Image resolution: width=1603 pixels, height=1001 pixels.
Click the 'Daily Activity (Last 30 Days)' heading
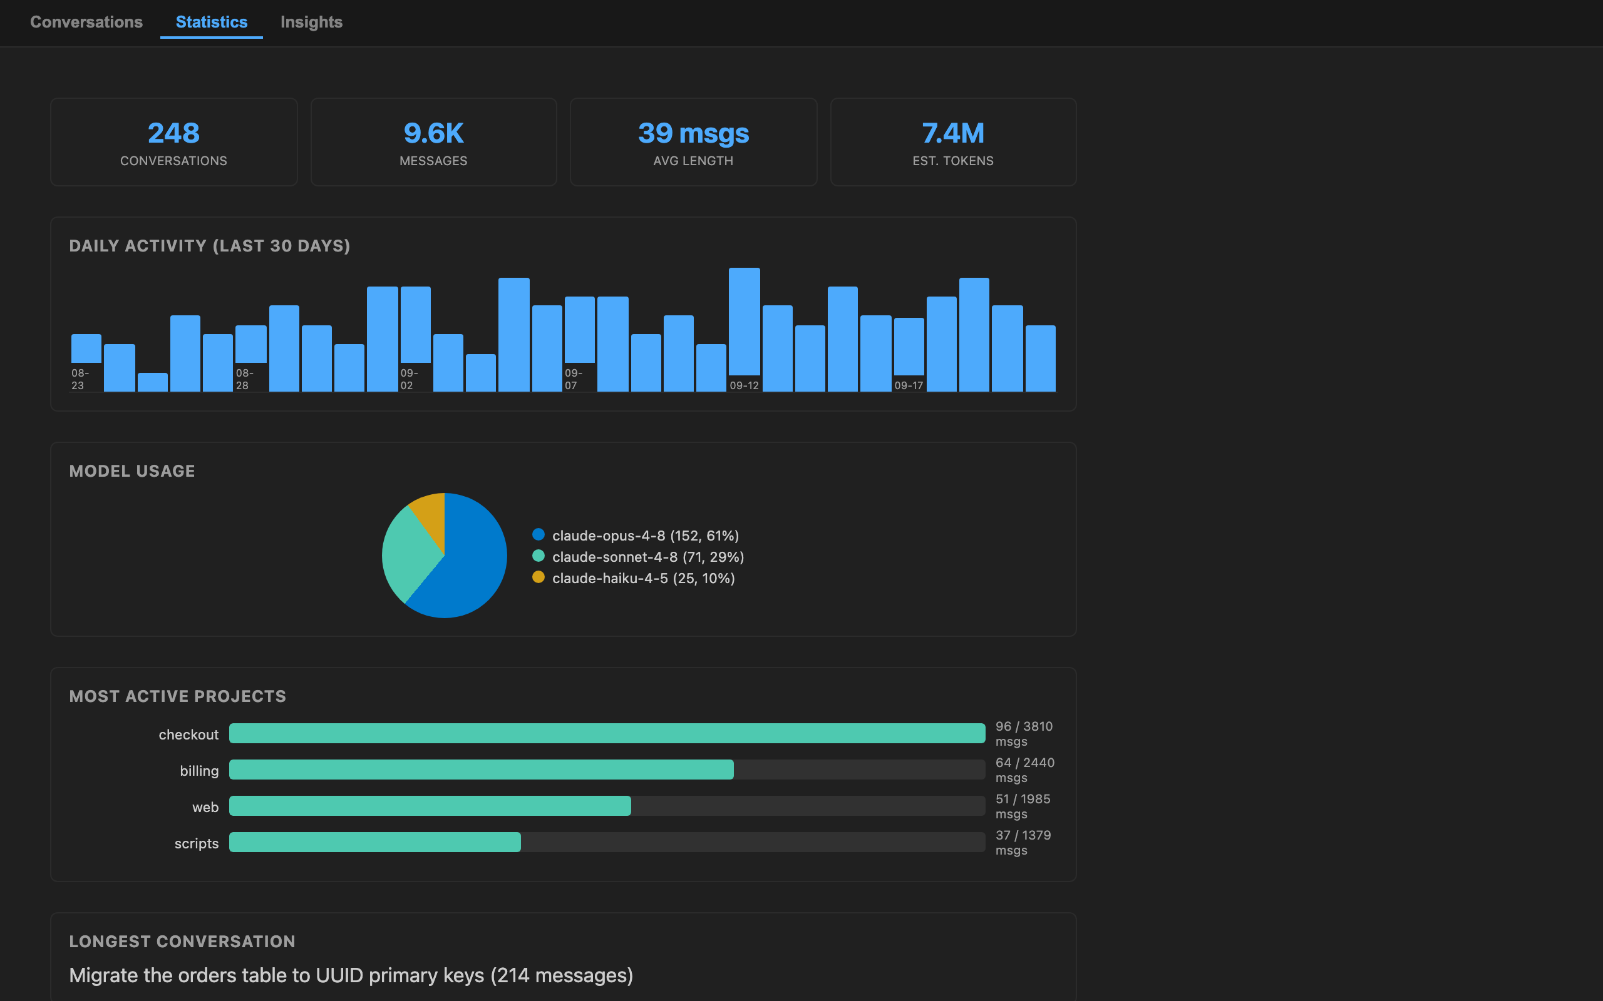point(209,246)
